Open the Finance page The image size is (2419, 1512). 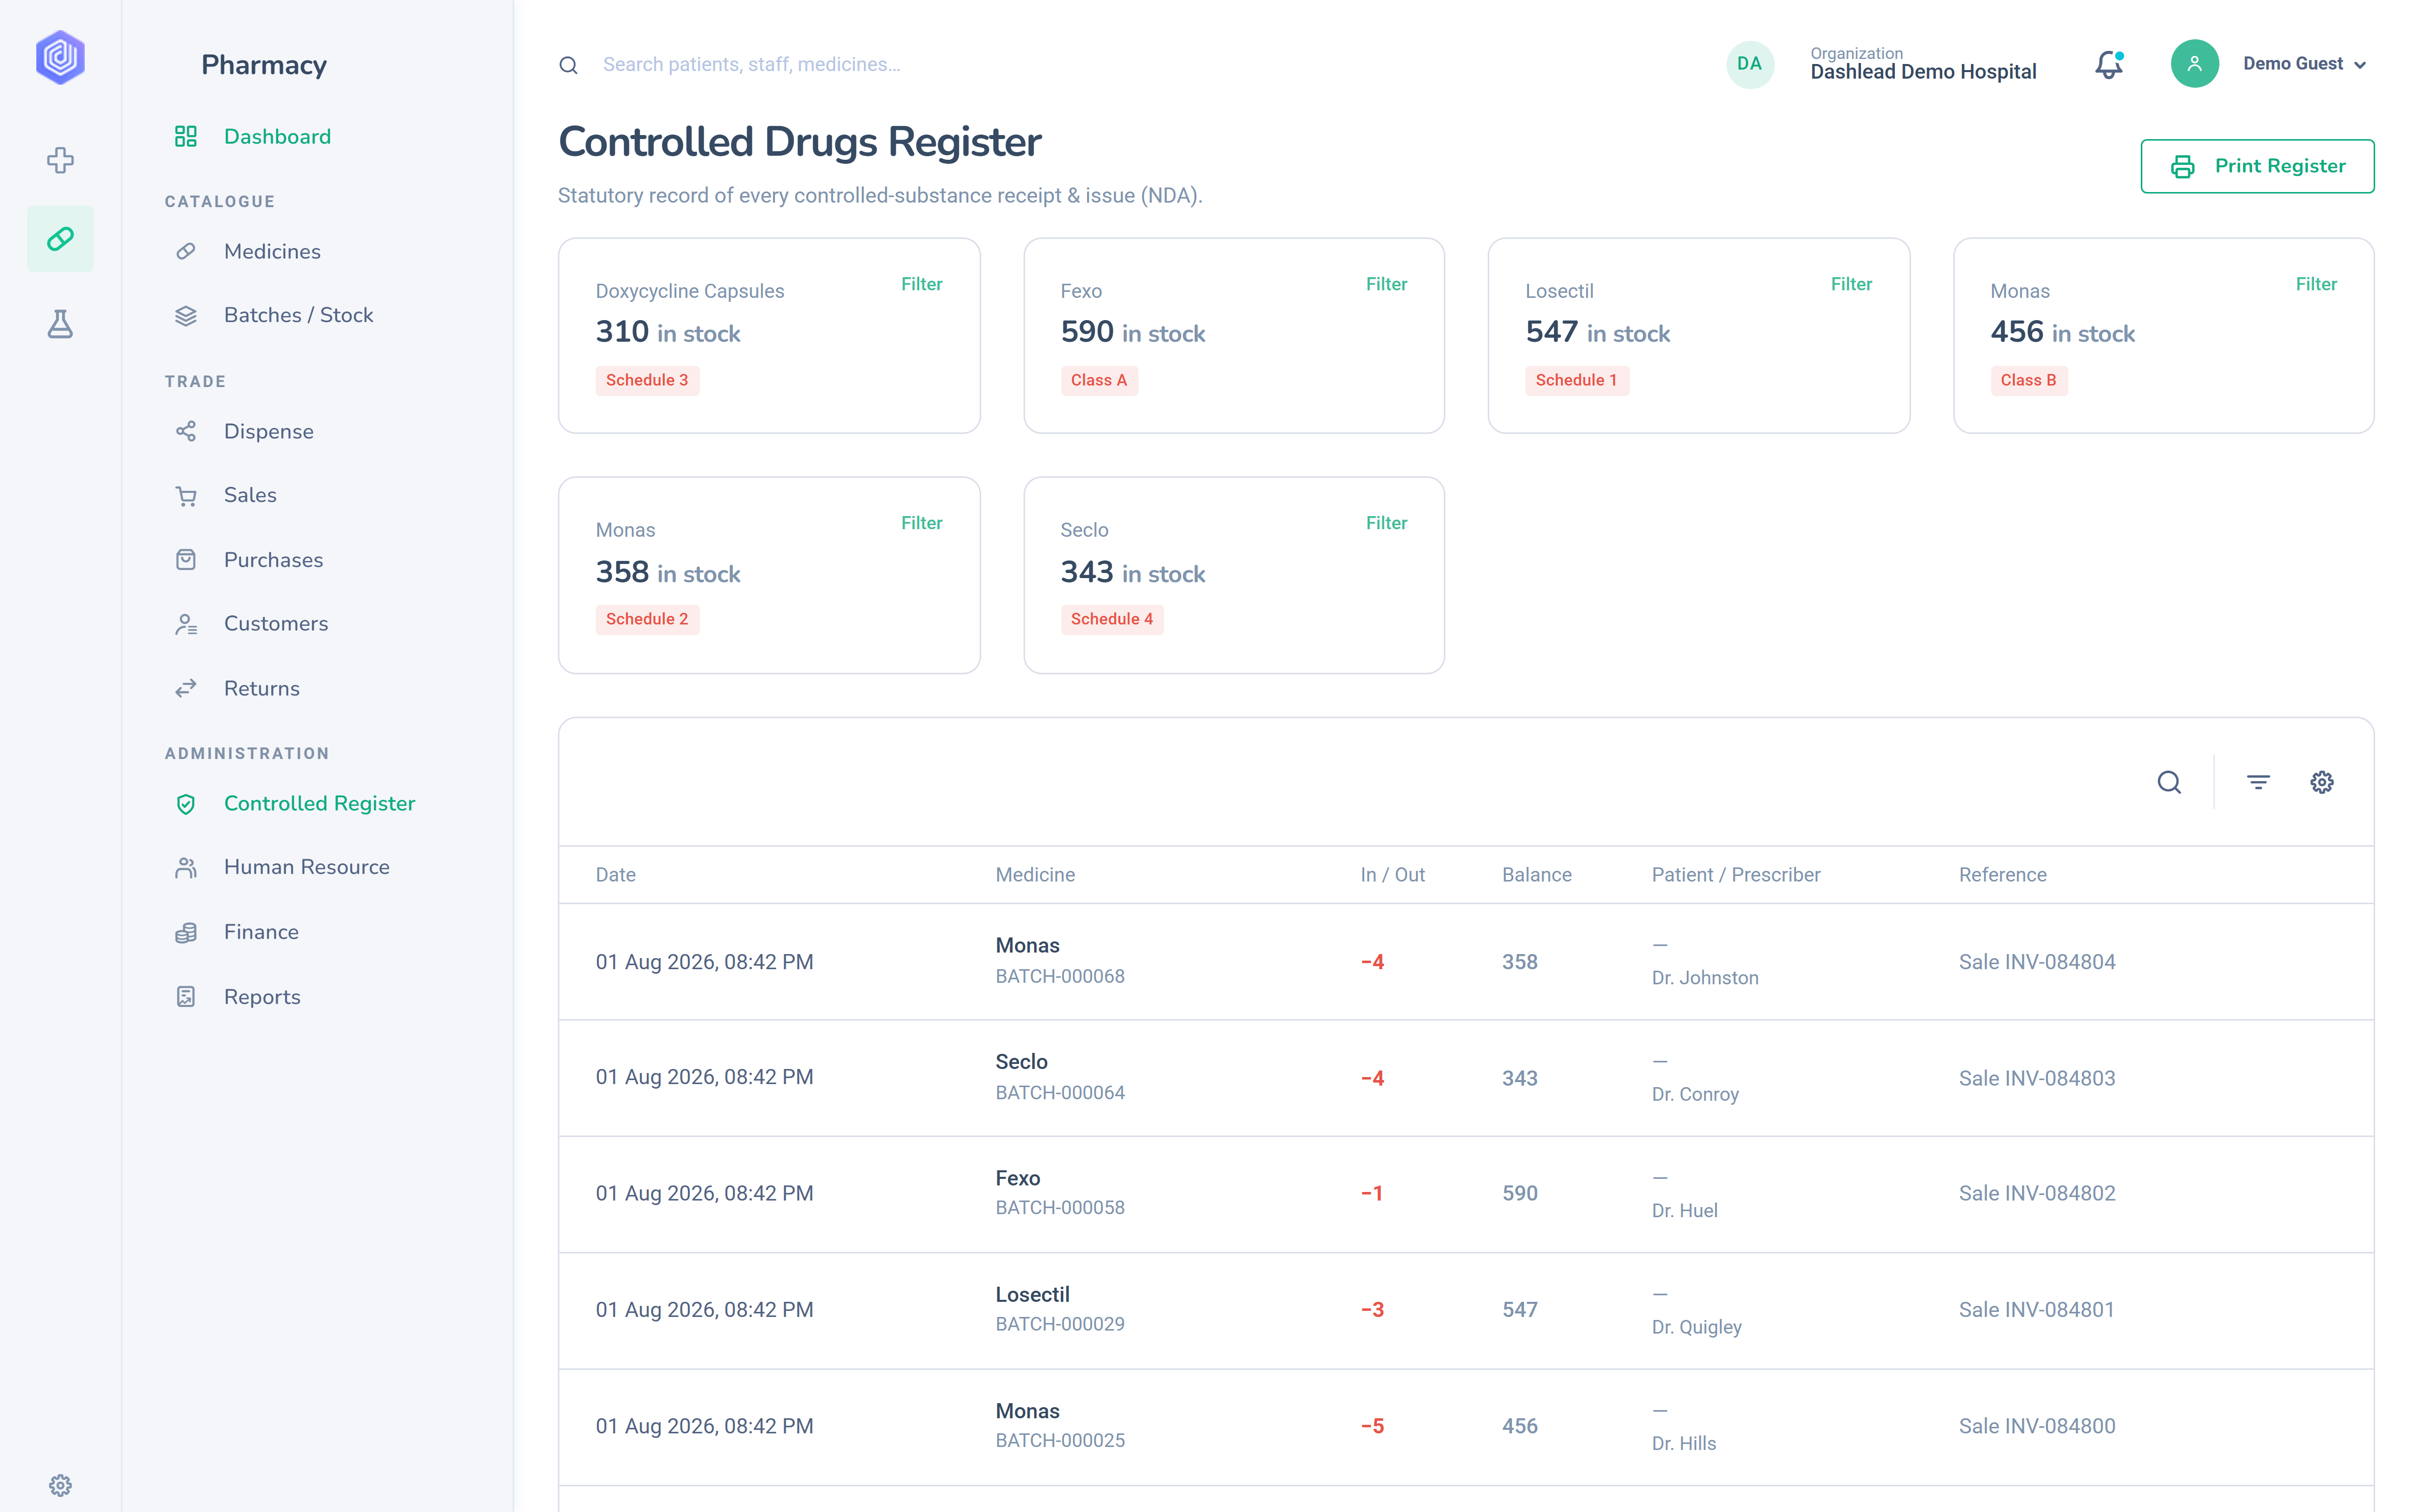[x=261, y=932]
